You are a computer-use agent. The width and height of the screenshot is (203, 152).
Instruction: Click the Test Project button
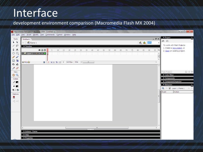[167, 72]
